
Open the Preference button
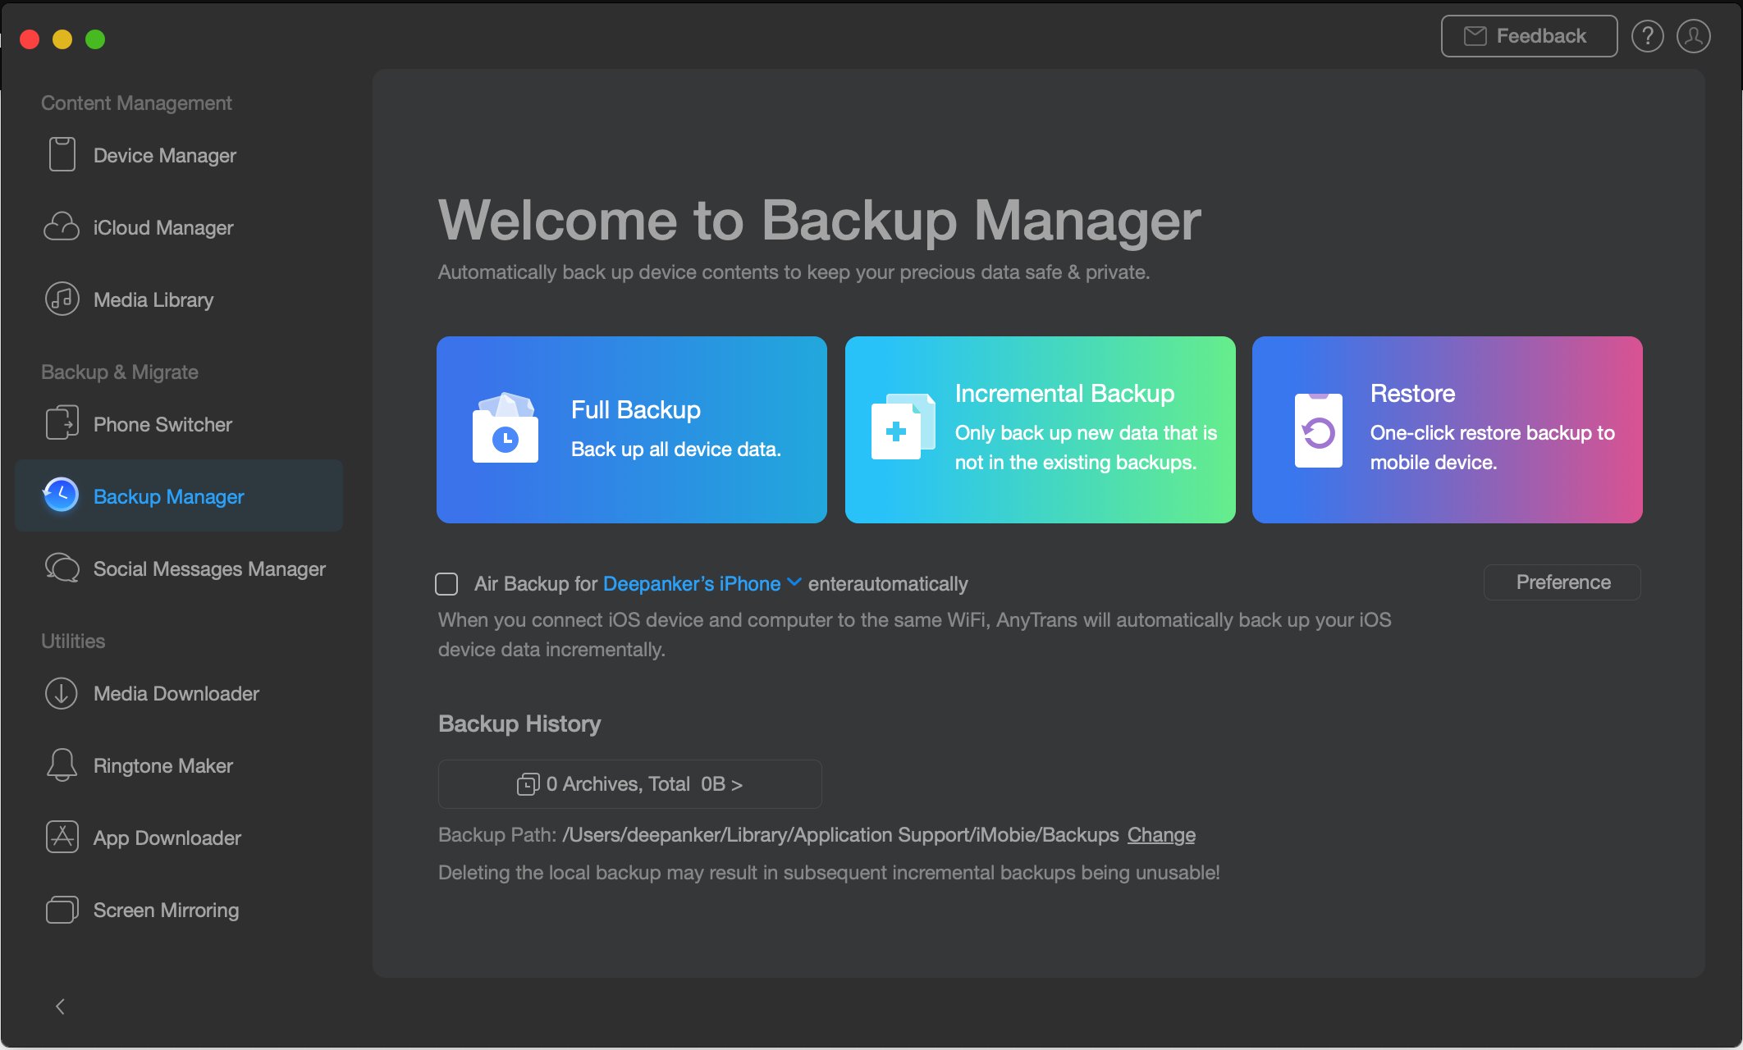click(x=1562, y=582)
